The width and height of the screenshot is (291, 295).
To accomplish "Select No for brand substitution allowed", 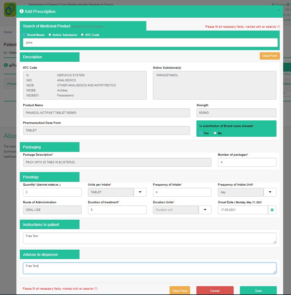I will (215, 133).
